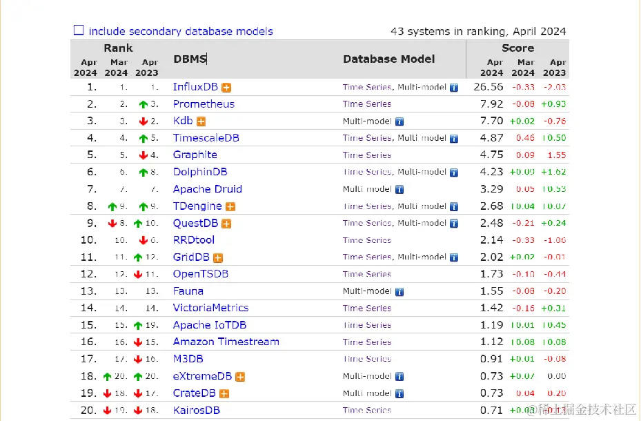Image resolution: width=641 pixels, height=421 pixels.
Task: Open the eXtremeDB link
Action: pyautogui.click(x=202, y=376)
